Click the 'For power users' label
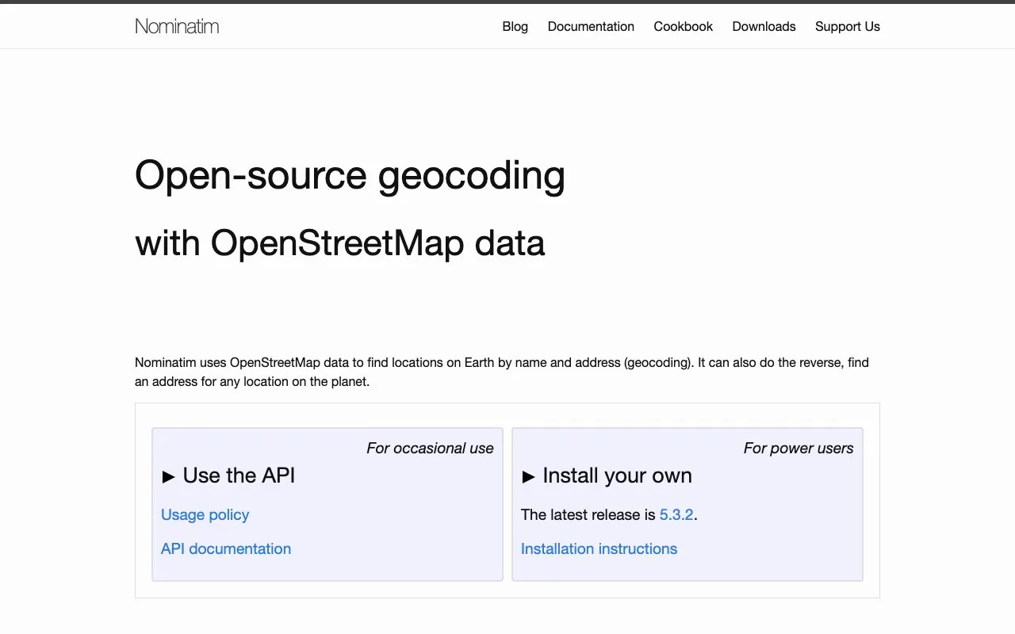This screenshot has width=1015, height=634. click(799, 448)
